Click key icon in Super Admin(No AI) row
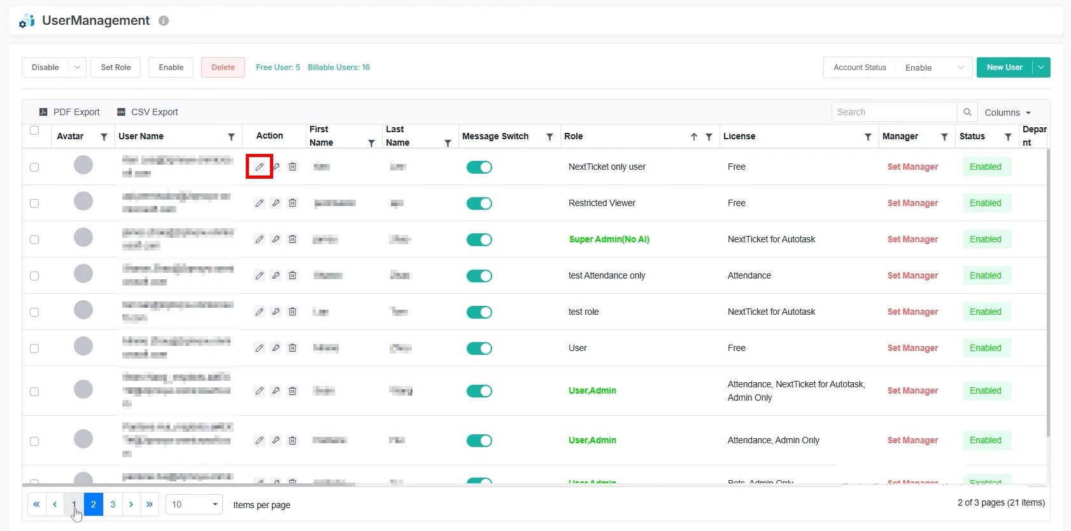 pos(276,239)
